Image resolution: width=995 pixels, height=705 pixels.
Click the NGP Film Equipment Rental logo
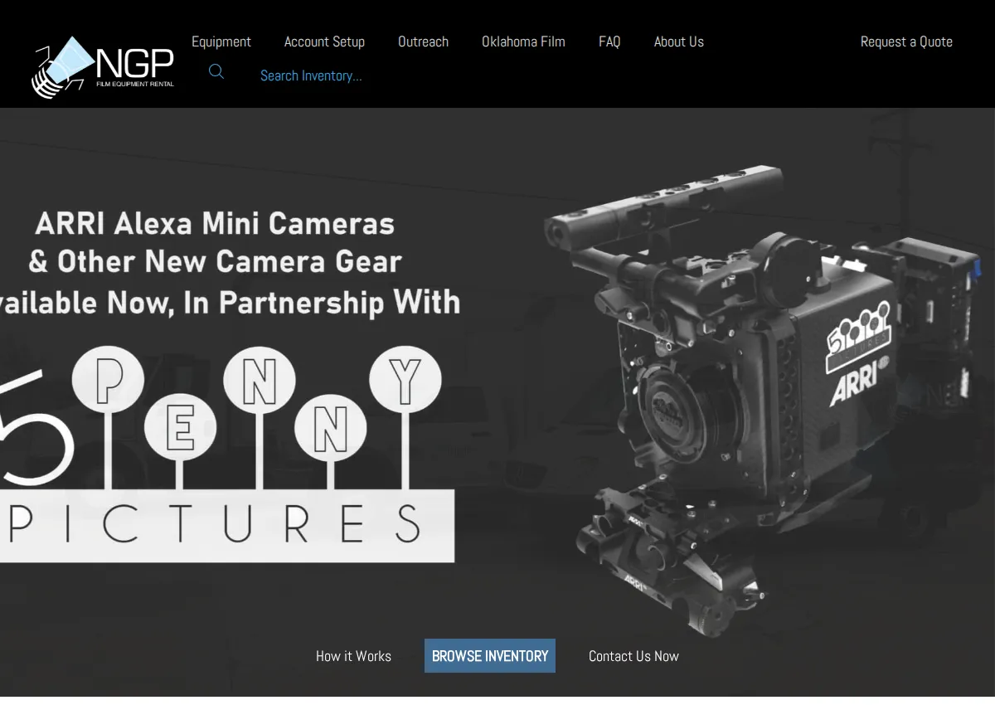(103, 67)
